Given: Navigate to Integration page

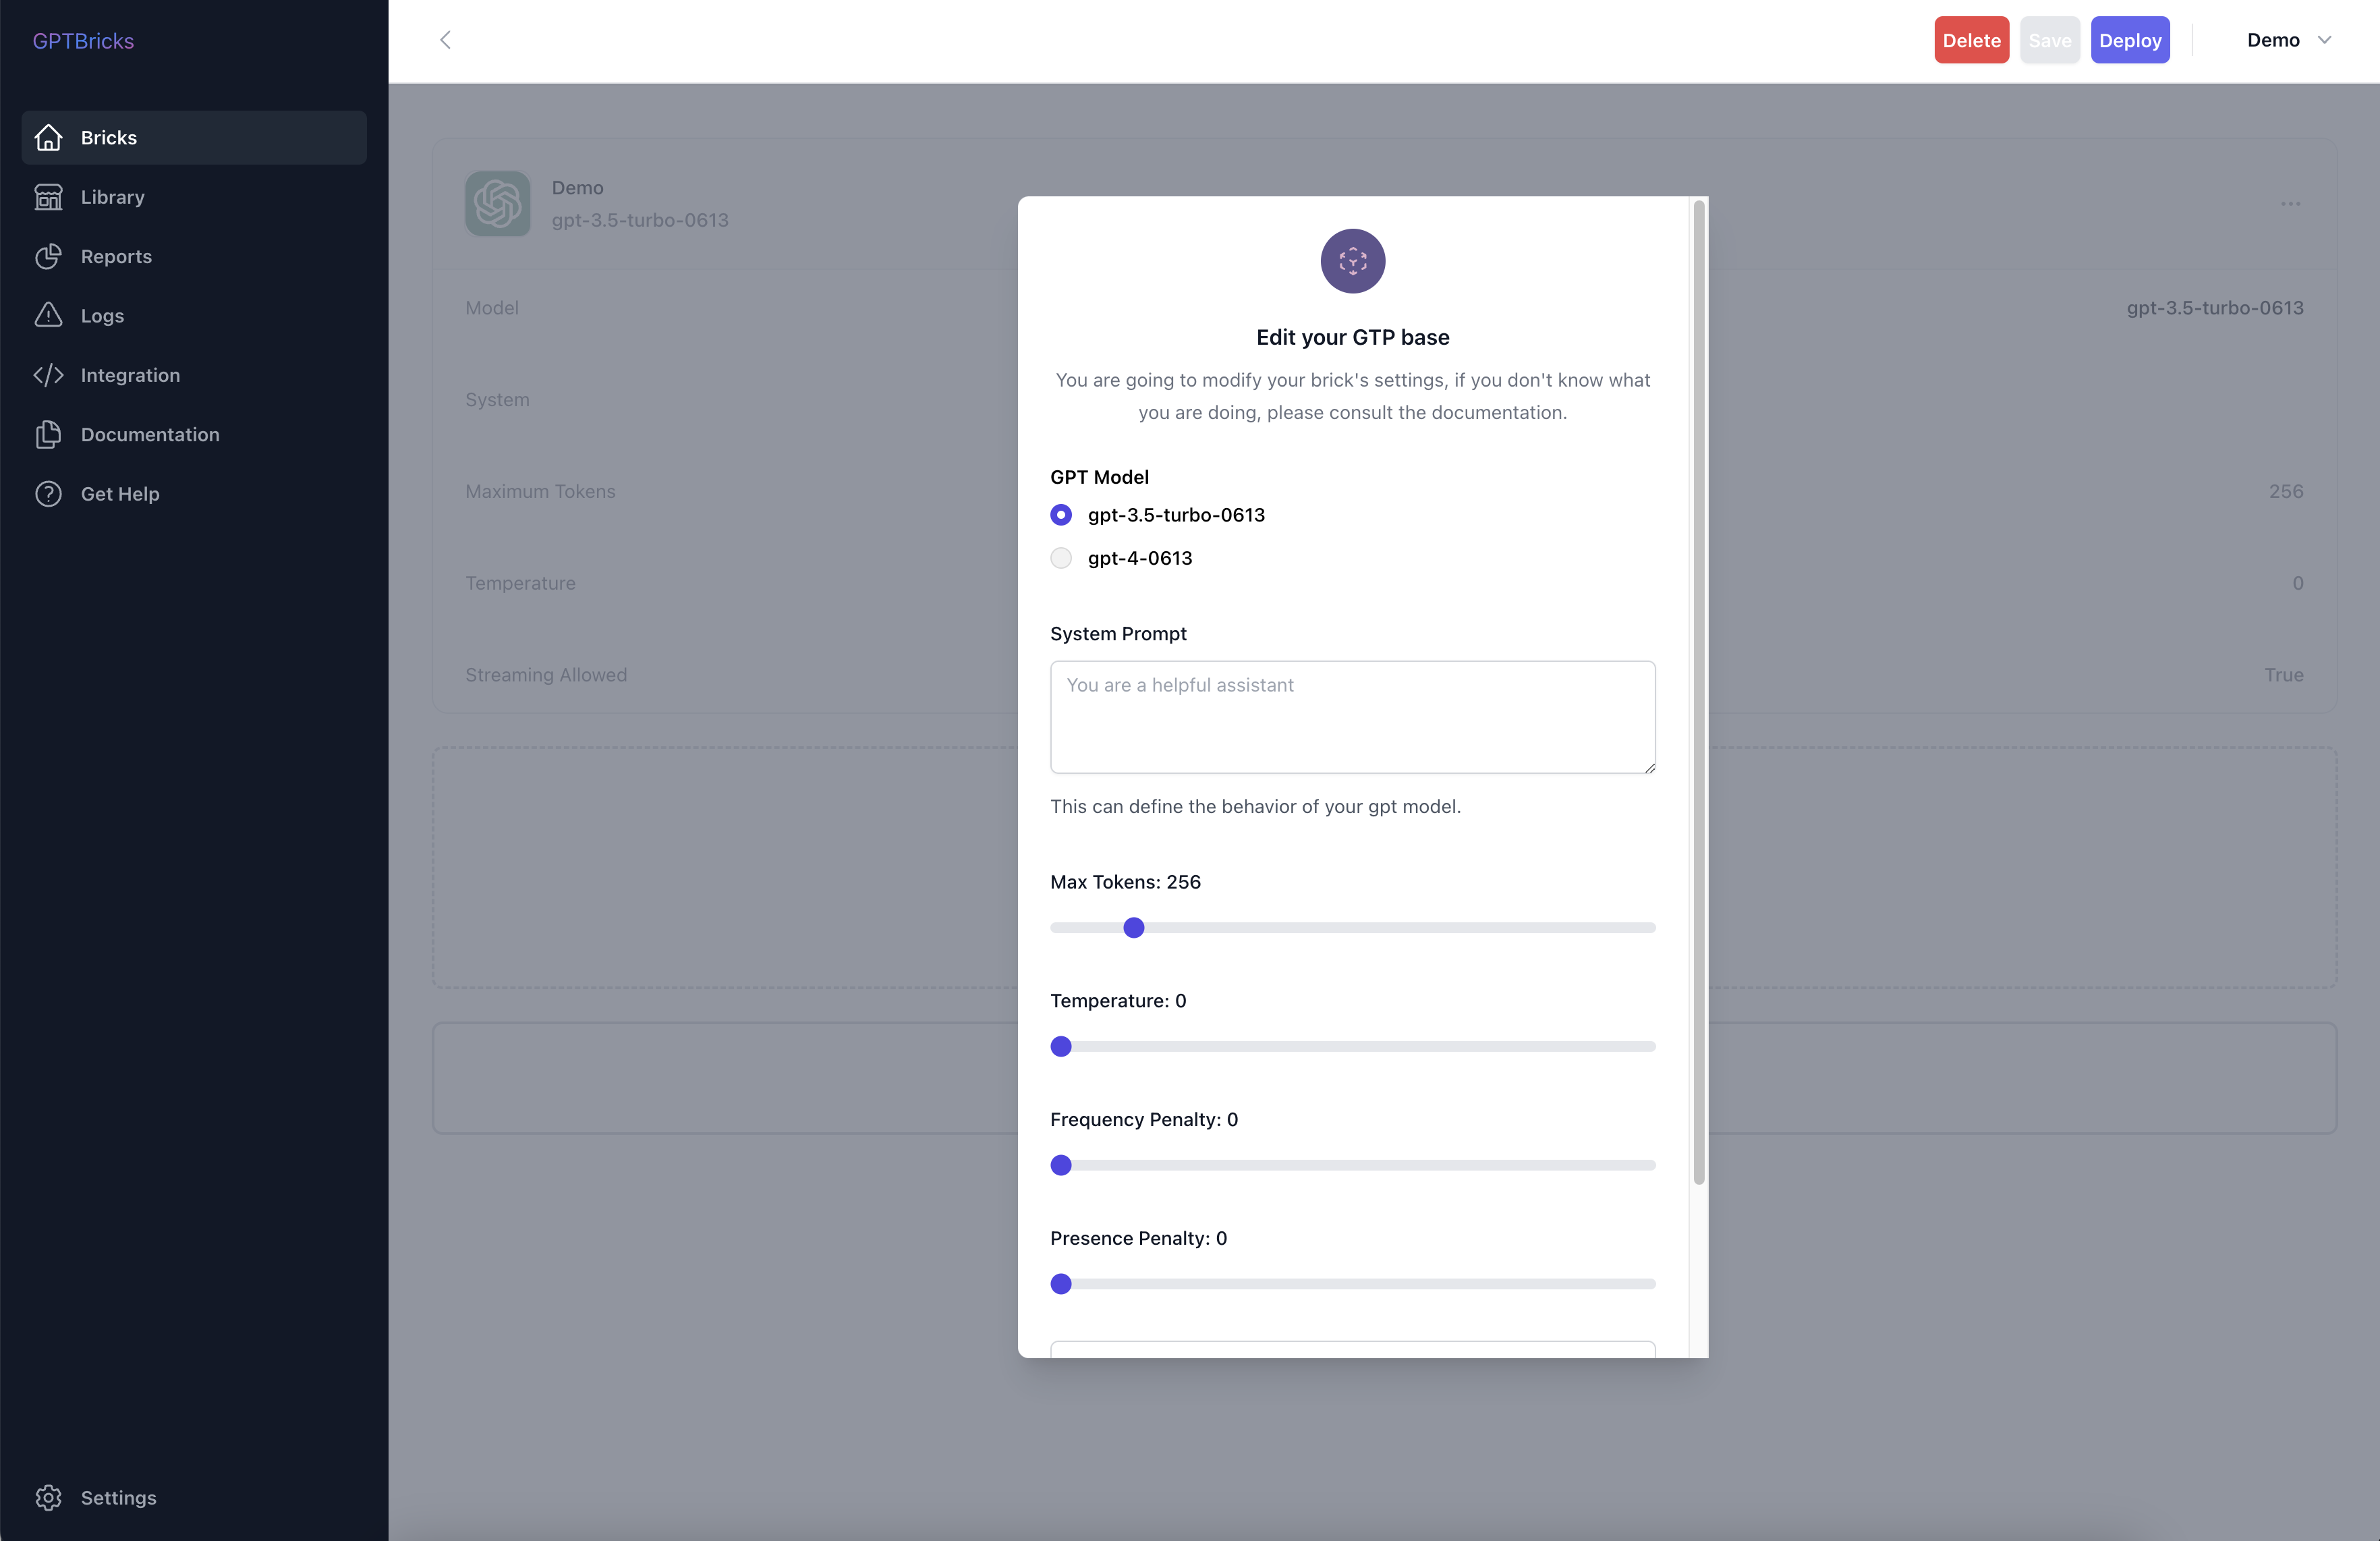Looking at the screenshot, I should point(194,375).
